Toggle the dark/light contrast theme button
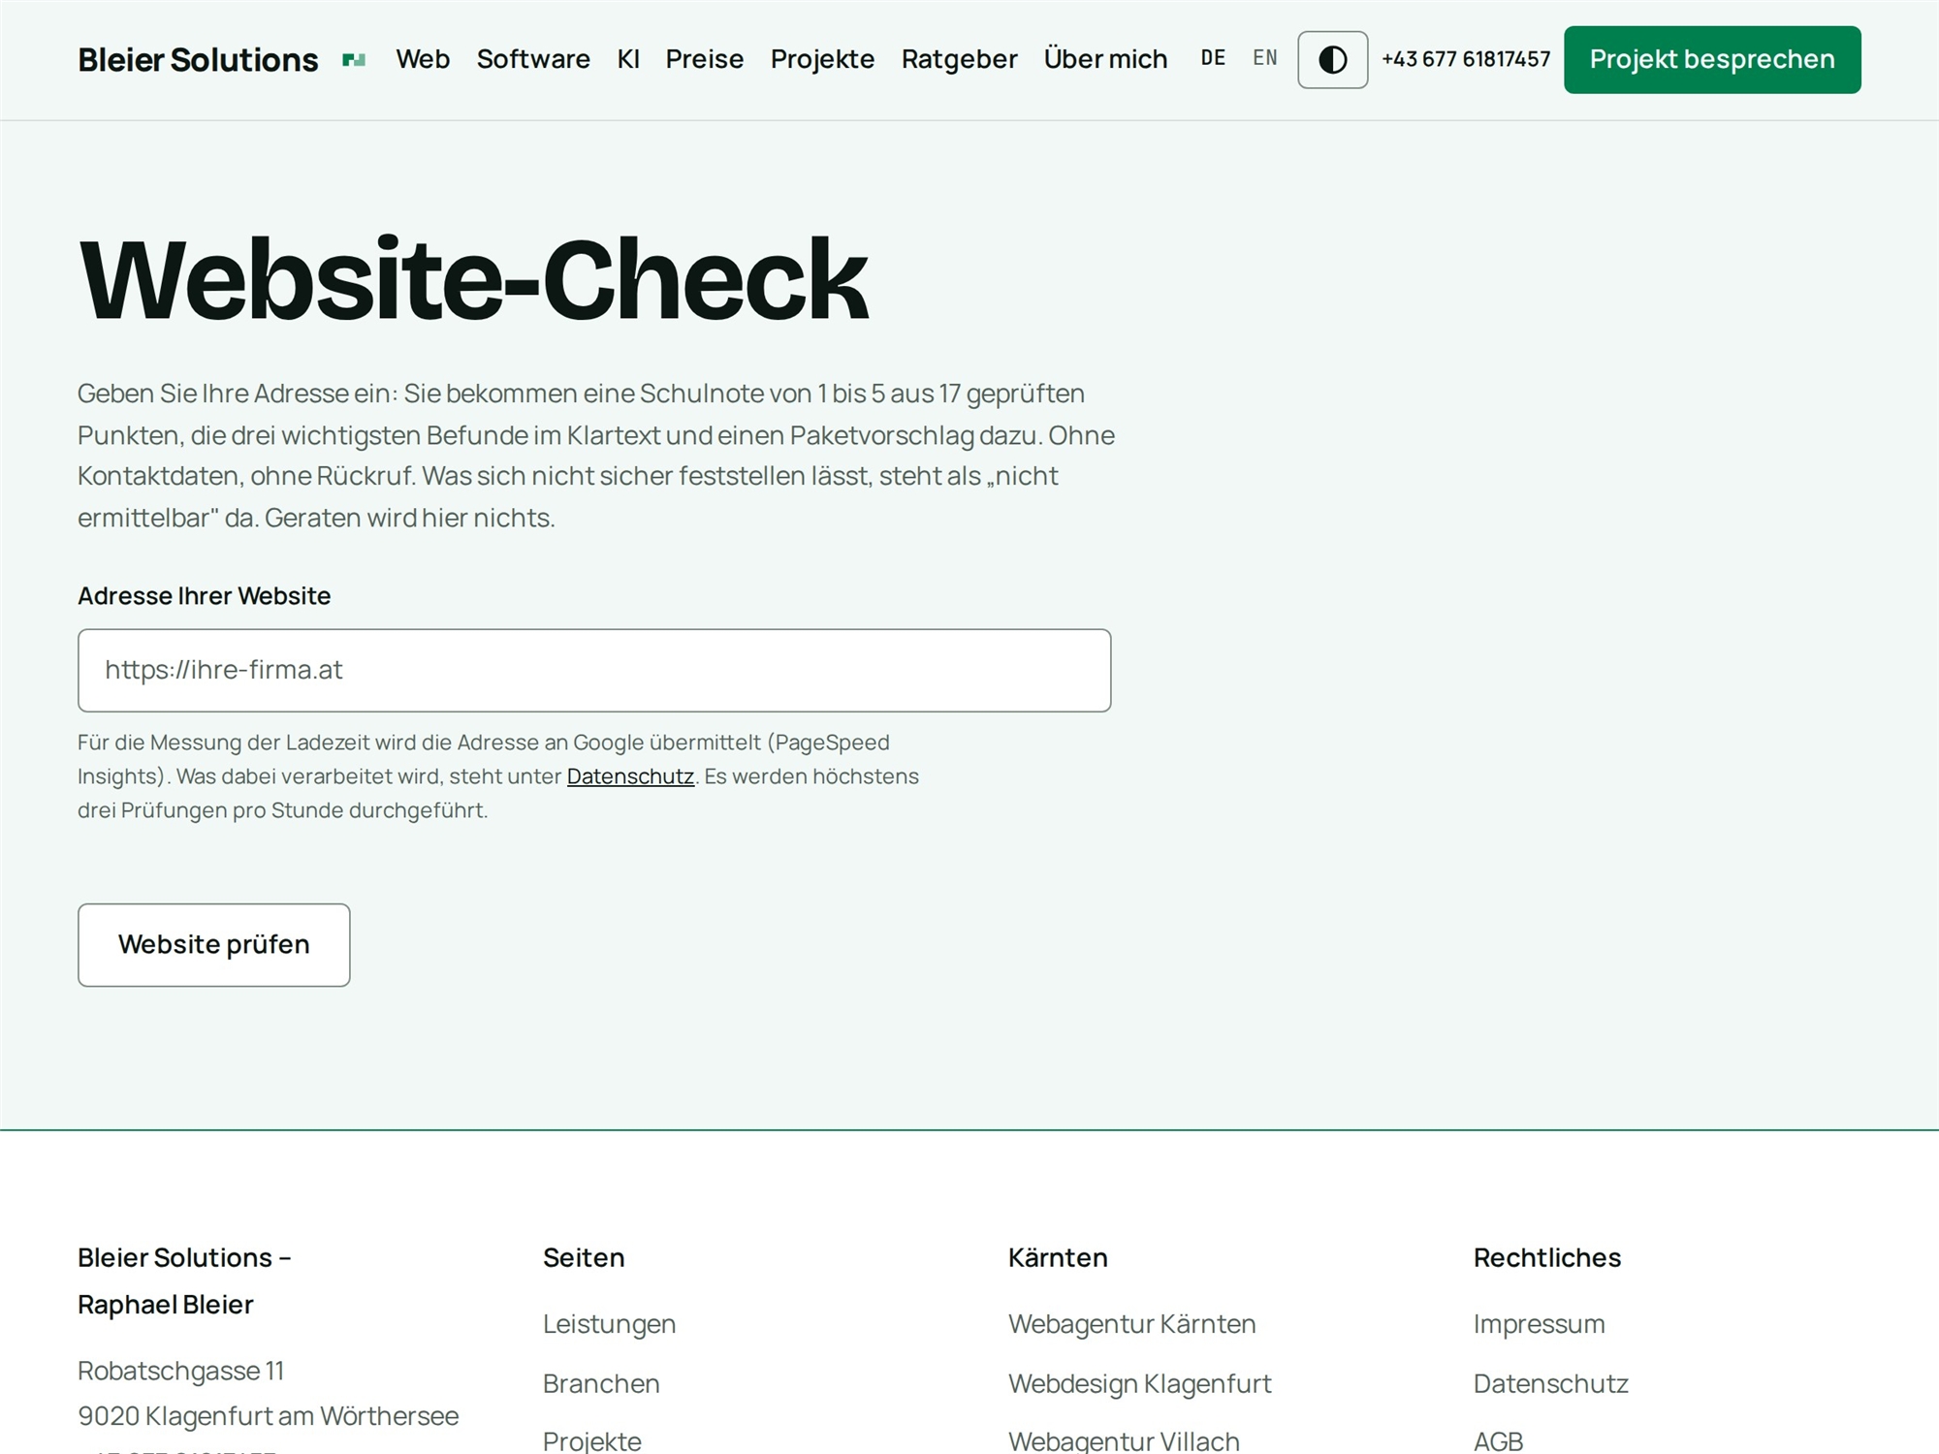This screenshot has height=1454, width=1939. (1332, 60)
